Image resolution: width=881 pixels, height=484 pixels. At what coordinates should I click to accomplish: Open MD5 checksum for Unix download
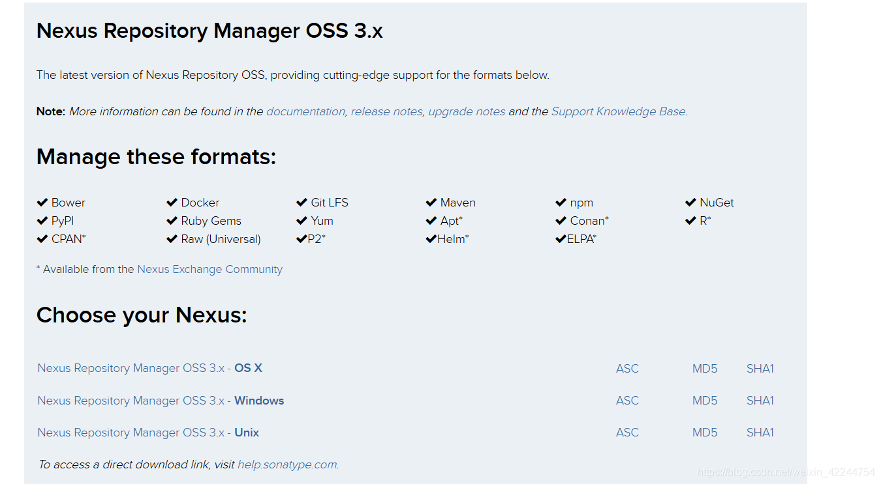click(x=705, y=433)
